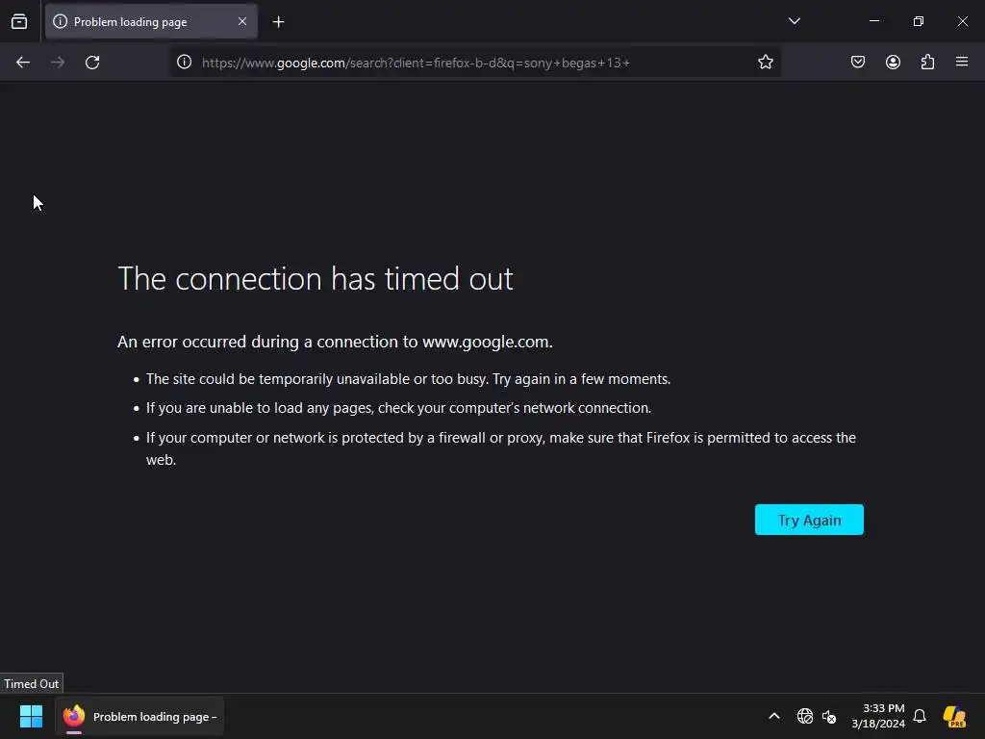Open the Windows Start menu

point(31,716)
